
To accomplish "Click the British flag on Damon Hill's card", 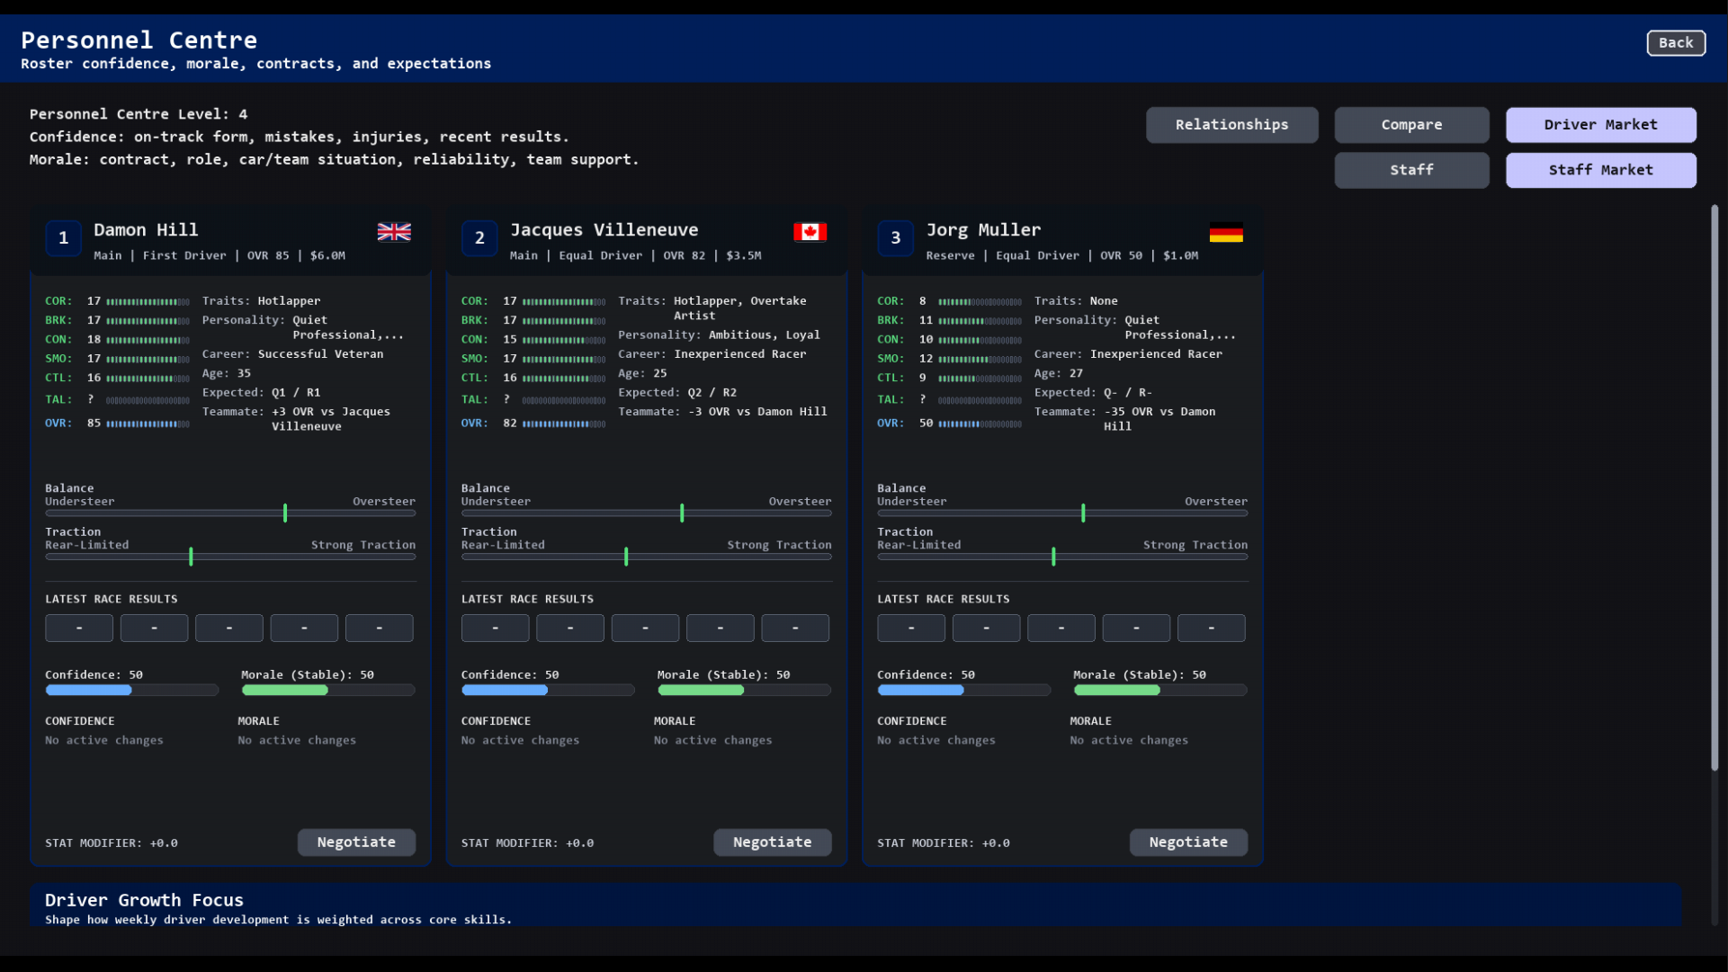I will tap(394, 232).
